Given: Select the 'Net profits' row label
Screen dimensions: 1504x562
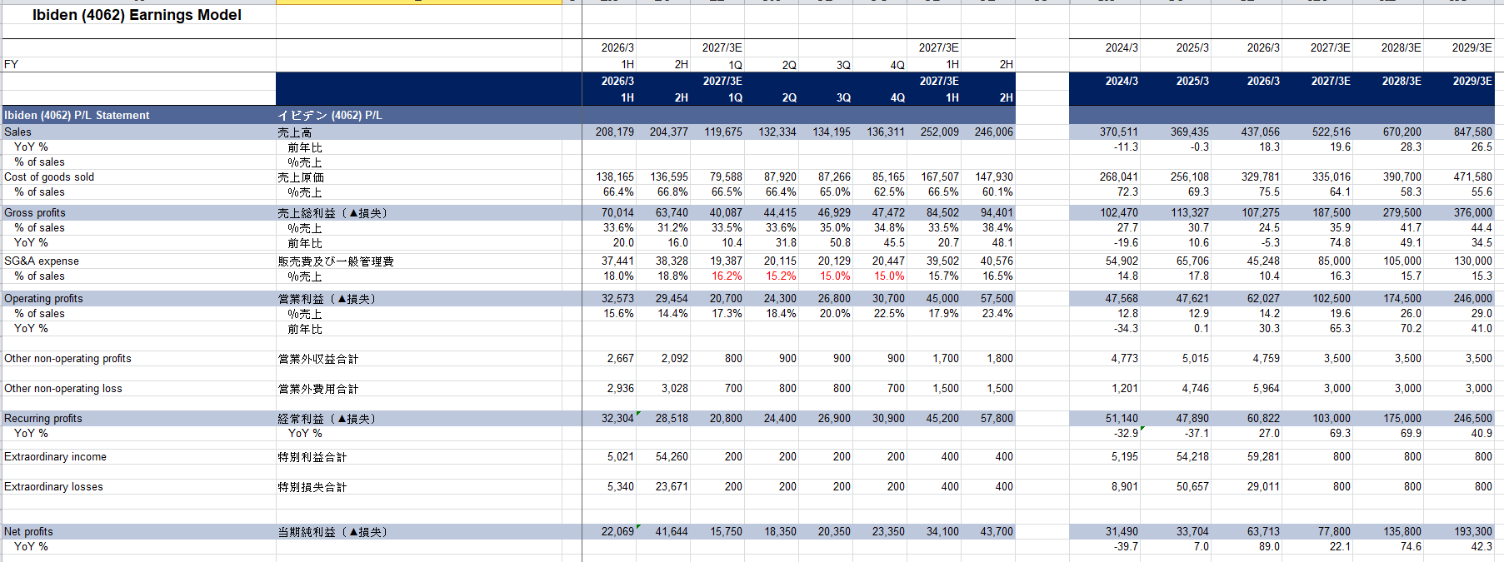Looking at the screenshot, I should 28,531.
